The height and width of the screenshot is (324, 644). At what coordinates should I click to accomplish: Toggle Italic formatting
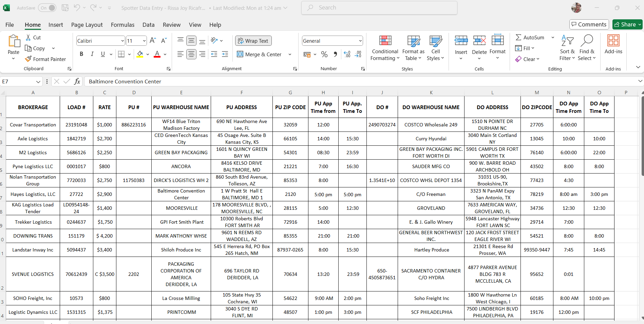[x=92, y=54]
